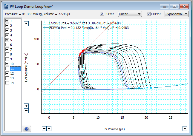Uncheck loop 5 checkbox
The width and height of the screenshot is (193, 136).
point(7,40)
